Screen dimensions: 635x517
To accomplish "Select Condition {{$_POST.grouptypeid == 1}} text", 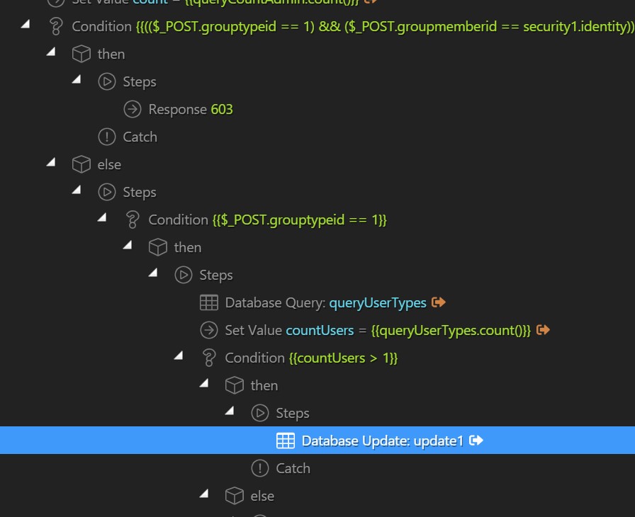I will [268, 220].
